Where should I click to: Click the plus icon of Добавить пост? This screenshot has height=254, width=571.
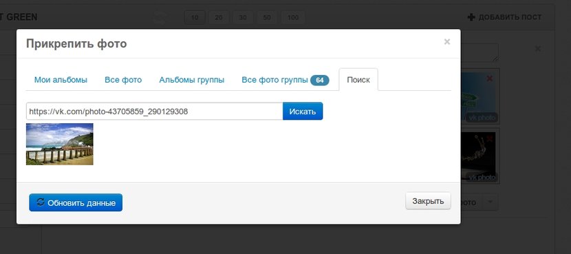tap(471, 17)
